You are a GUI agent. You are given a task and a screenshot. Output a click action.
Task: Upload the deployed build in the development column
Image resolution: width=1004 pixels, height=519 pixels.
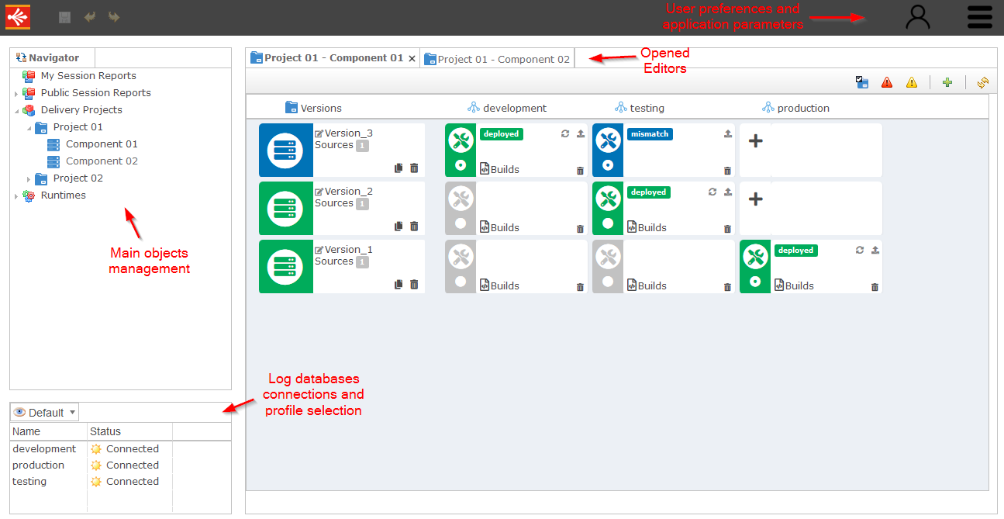tap(579, 133)
